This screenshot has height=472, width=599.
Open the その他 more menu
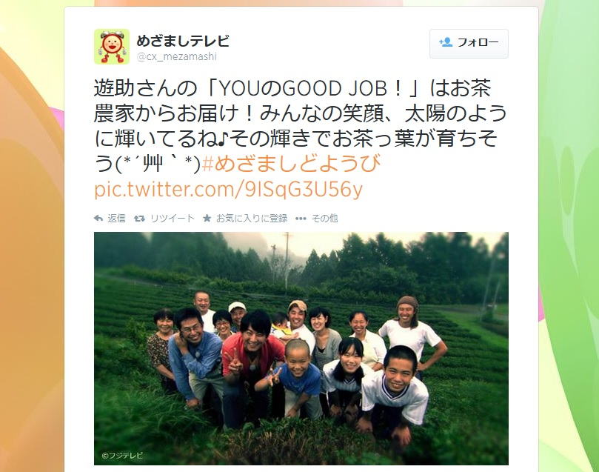(325, 219)
